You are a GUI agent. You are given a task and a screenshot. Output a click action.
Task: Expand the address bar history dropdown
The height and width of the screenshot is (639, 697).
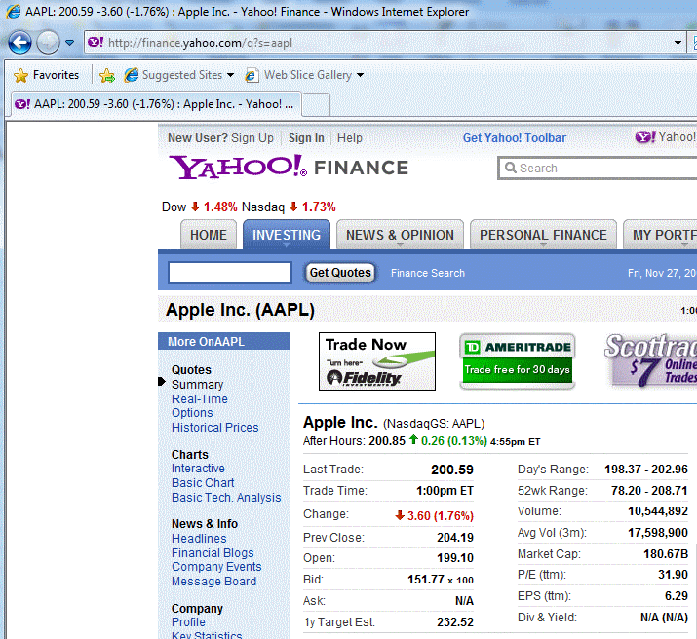(x=678, y=43)
